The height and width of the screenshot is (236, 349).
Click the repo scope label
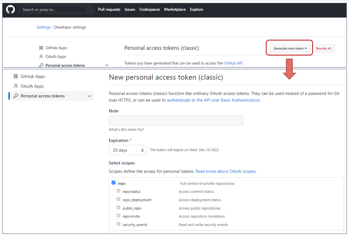[x=122, y=183]
